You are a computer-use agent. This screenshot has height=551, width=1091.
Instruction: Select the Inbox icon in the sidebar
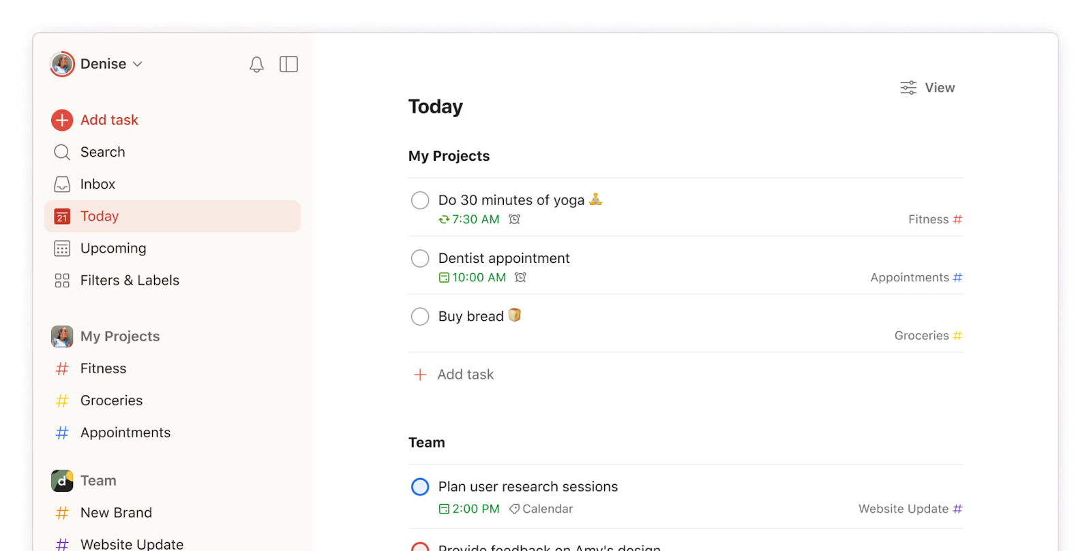(x=61, y=184)
